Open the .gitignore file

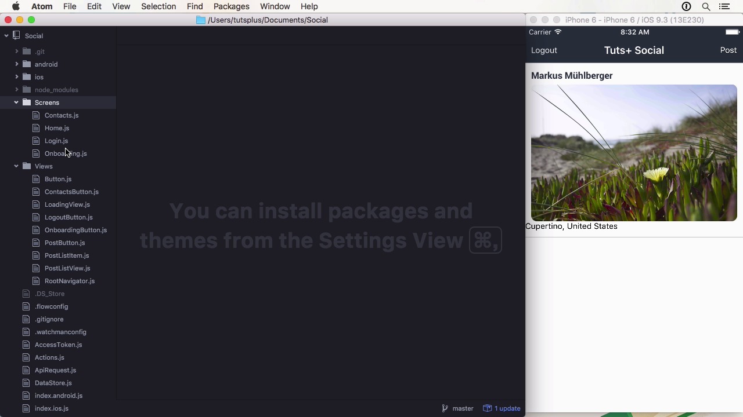(x=49, y=319)
